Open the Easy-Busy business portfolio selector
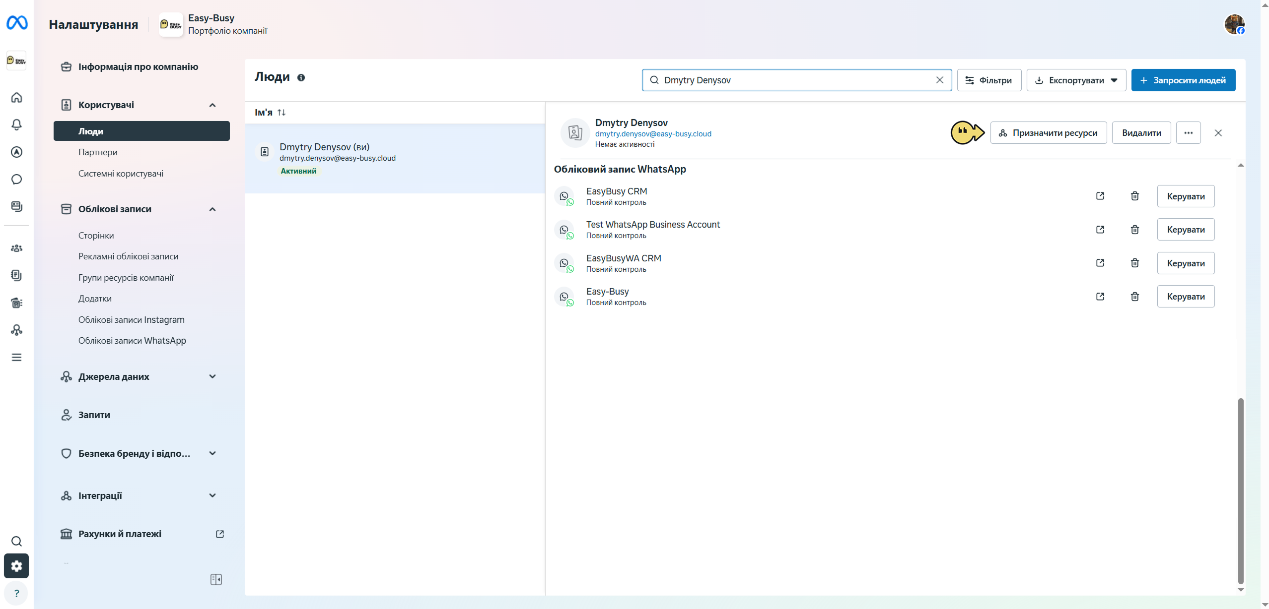Image resolution: width=1269 pixels, height=609 pixels. click(213, 24)
